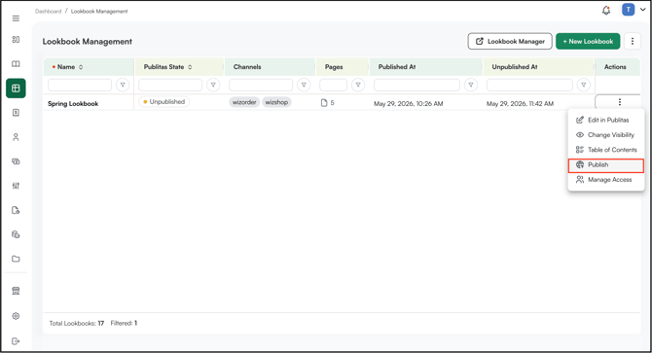Click the Unpublished status badge
The height and width of the screenshot is (353, 652).
[163, 102]
